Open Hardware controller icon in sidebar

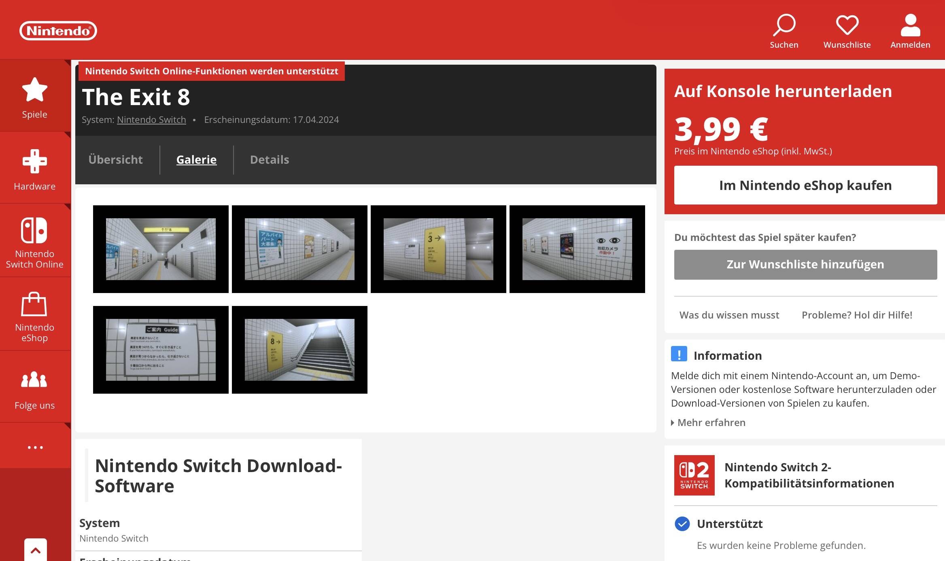coord(35,162)
